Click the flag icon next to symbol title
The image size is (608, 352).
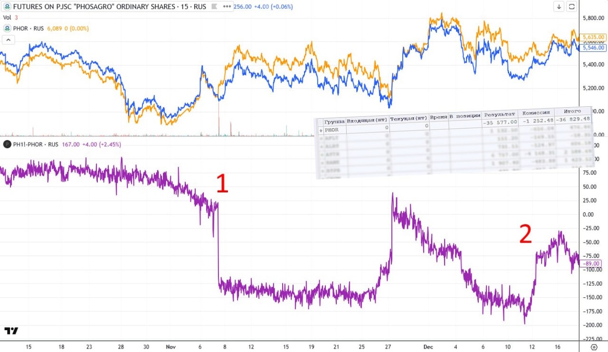pyautogui.click(x=214, y=7)
